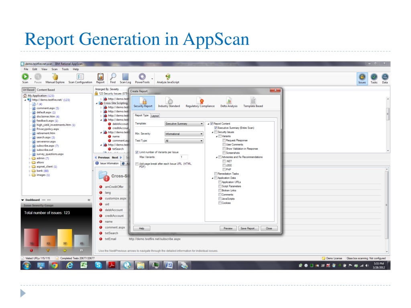Go to Next issue
This screenshot has width=411, height=308.
(117, 158)
